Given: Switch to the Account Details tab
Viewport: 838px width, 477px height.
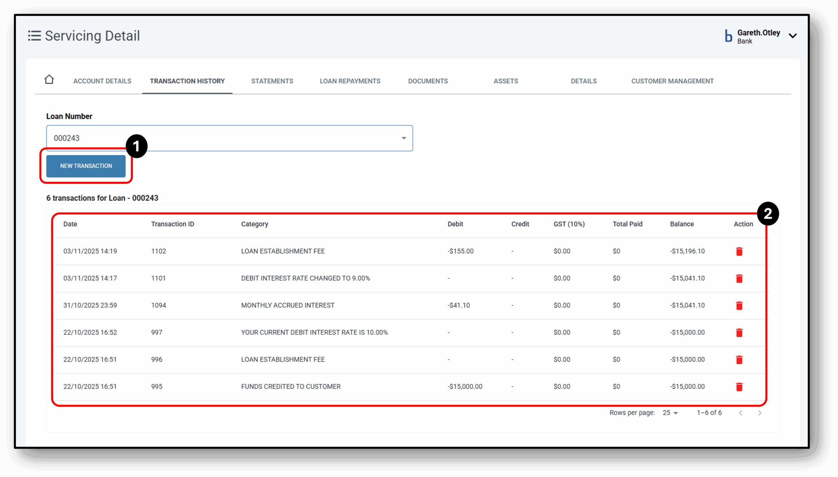Looking at the screenshot, I should pyautogui.click(x=102, y=81).
